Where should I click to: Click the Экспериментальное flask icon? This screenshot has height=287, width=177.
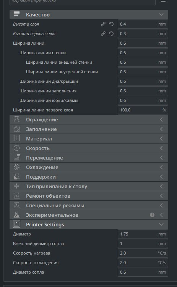coord(16,215)
